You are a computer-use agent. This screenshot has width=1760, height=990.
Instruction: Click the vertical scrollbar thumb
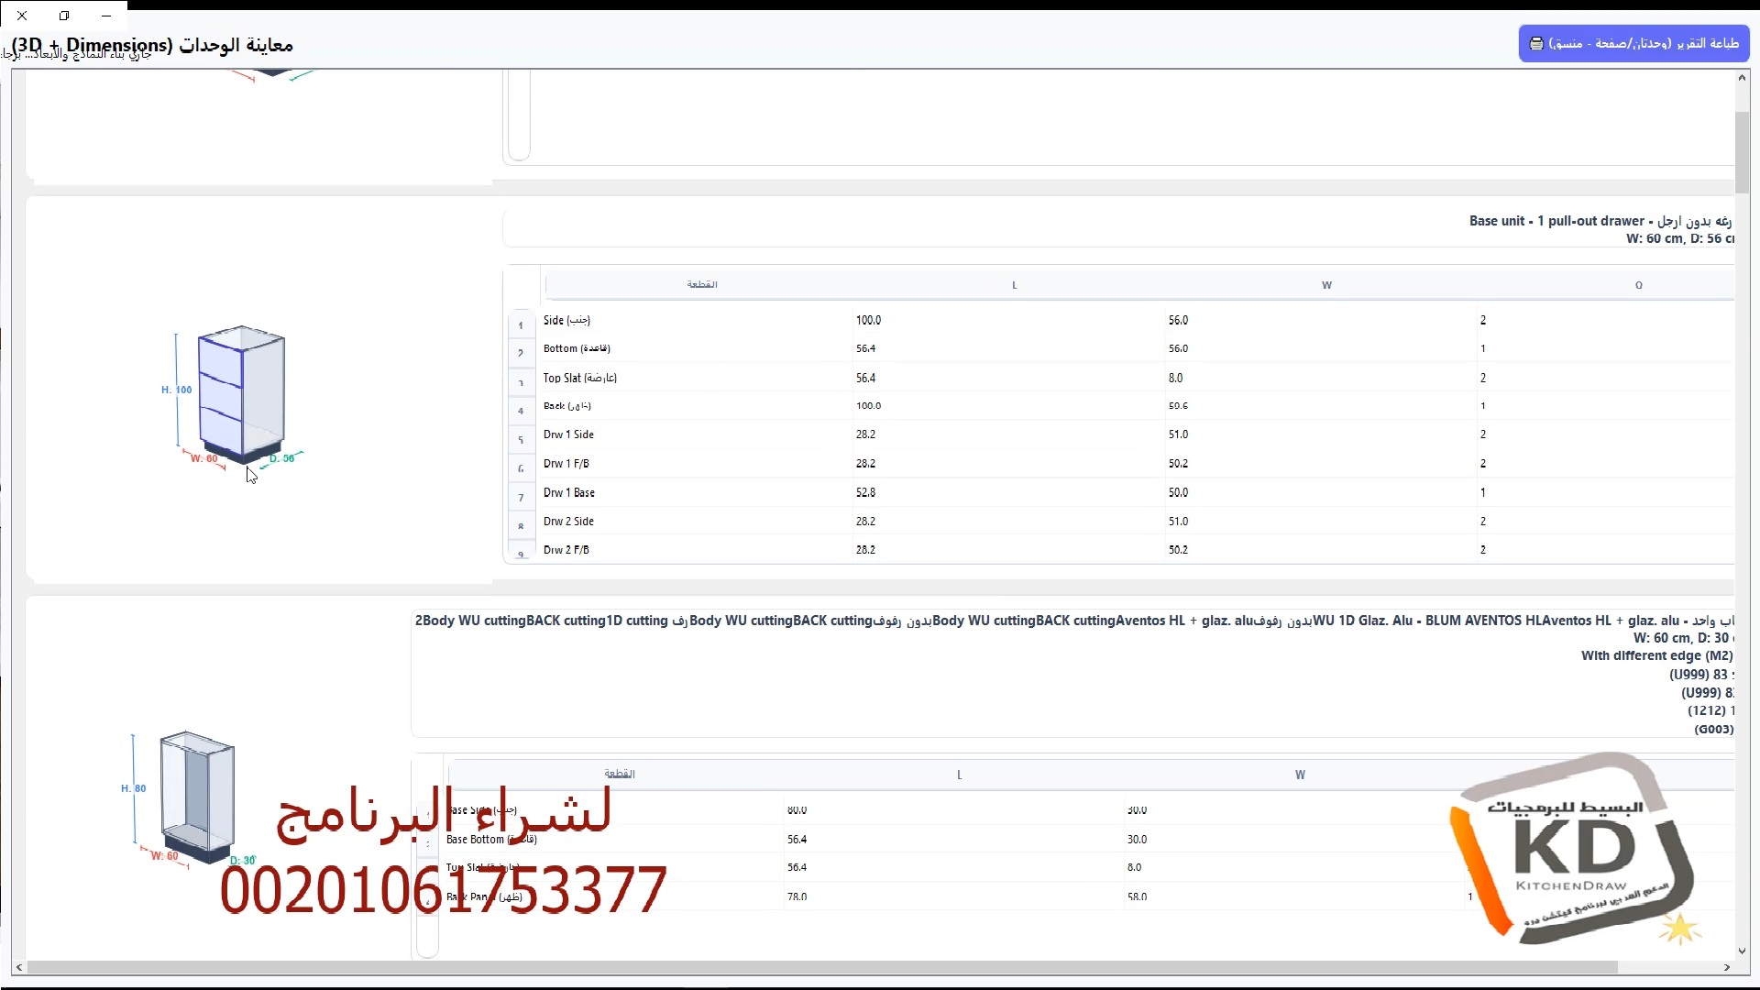point(1742,151)
